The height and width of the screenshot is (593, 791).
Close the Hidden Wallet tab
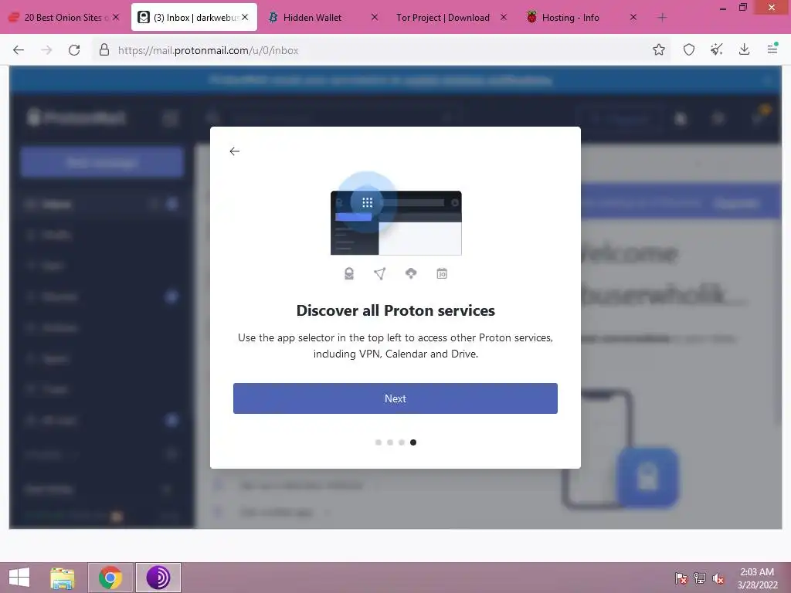pos(375,17)
